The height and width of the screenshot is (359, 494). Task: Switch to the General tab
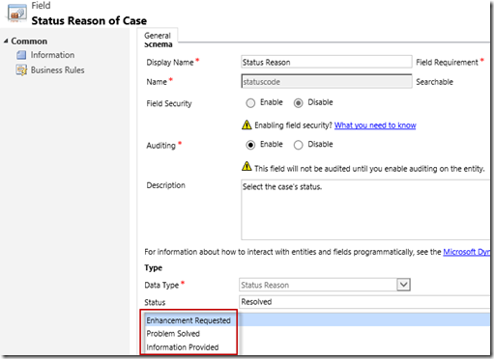click(158, 36)
